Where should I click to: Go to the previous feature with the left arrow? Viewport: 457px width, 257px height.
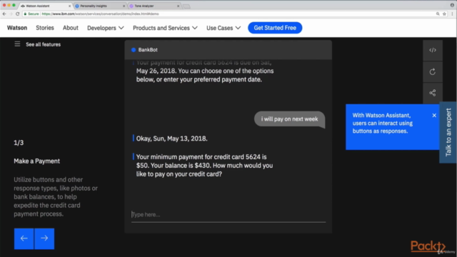(x=24, y=238)
